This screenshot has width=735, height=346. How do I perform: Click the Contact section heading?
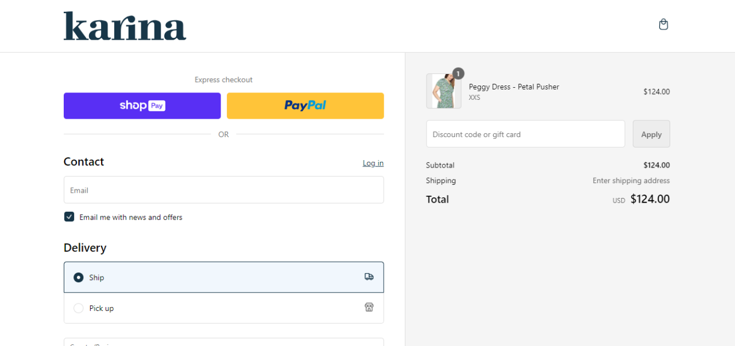84,162
